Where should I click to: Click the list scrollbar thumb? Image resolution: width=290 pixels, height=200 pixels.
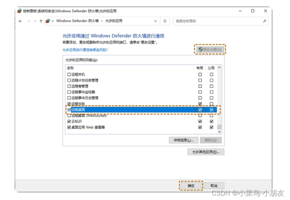219,127
